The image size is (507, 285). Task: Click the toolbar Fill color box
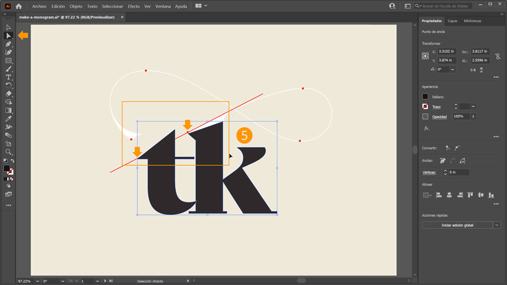click(x=6, y=168)
